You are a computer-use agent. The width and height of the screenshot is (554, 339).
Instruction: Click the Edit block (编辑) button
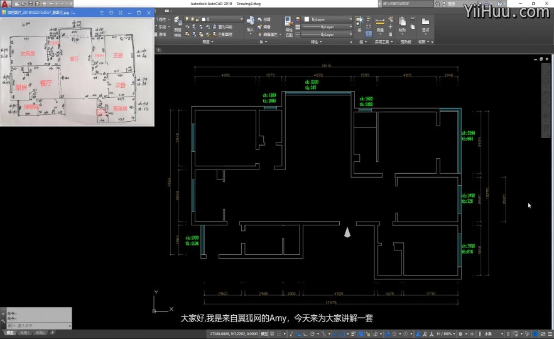(264, 27)
